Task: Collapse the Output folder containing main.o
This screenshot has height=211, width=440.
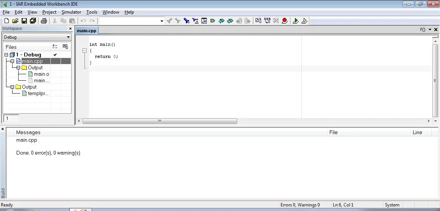Action: (x=18, y=68)
